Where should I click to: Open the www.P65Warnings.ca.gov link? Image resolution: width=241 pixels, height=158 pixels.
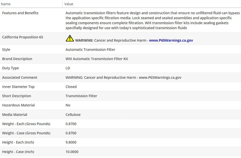(171, 40)
